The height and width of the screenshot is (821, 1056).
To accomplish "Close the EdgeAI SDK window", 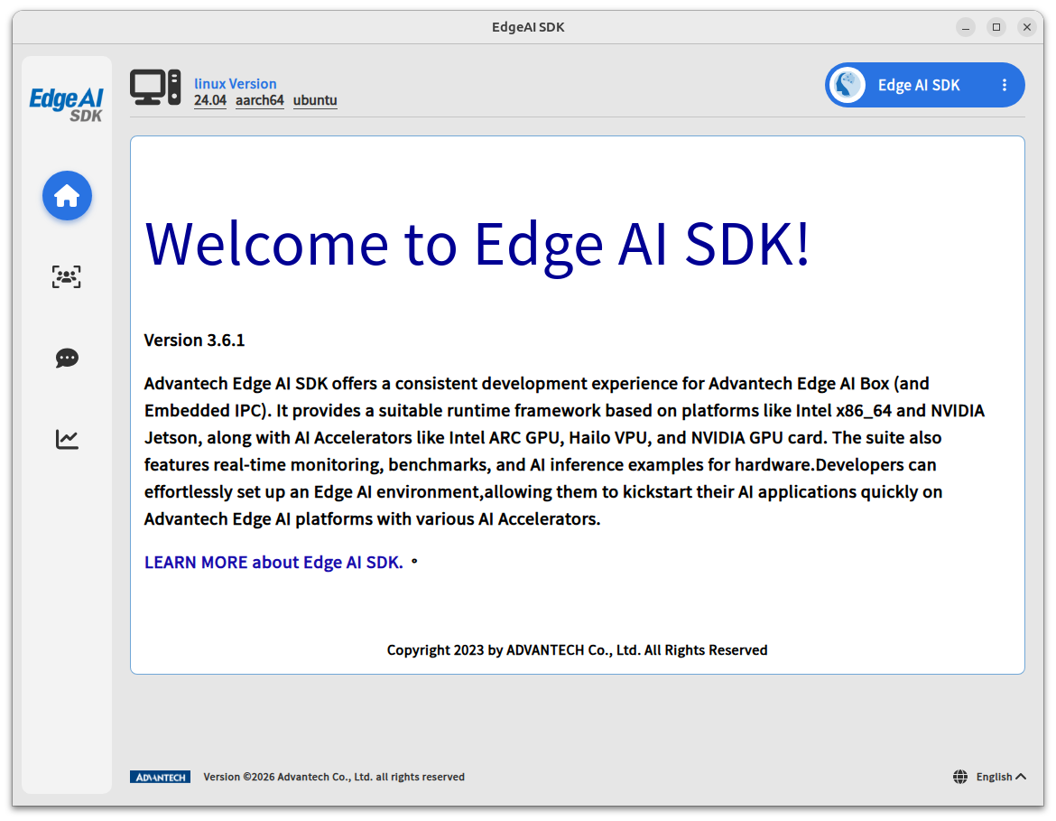I will 1026,27.
